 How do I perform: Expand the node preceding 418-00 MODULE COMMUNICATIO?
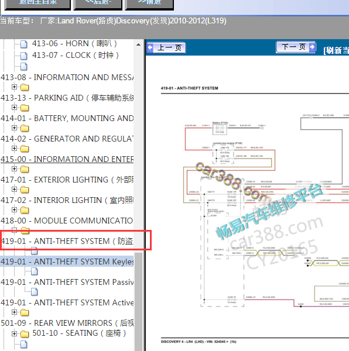point(14,209)
